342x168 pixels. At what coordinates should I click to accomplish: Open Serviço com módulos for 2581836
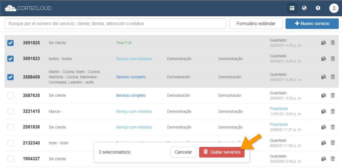tap(134, 127)
